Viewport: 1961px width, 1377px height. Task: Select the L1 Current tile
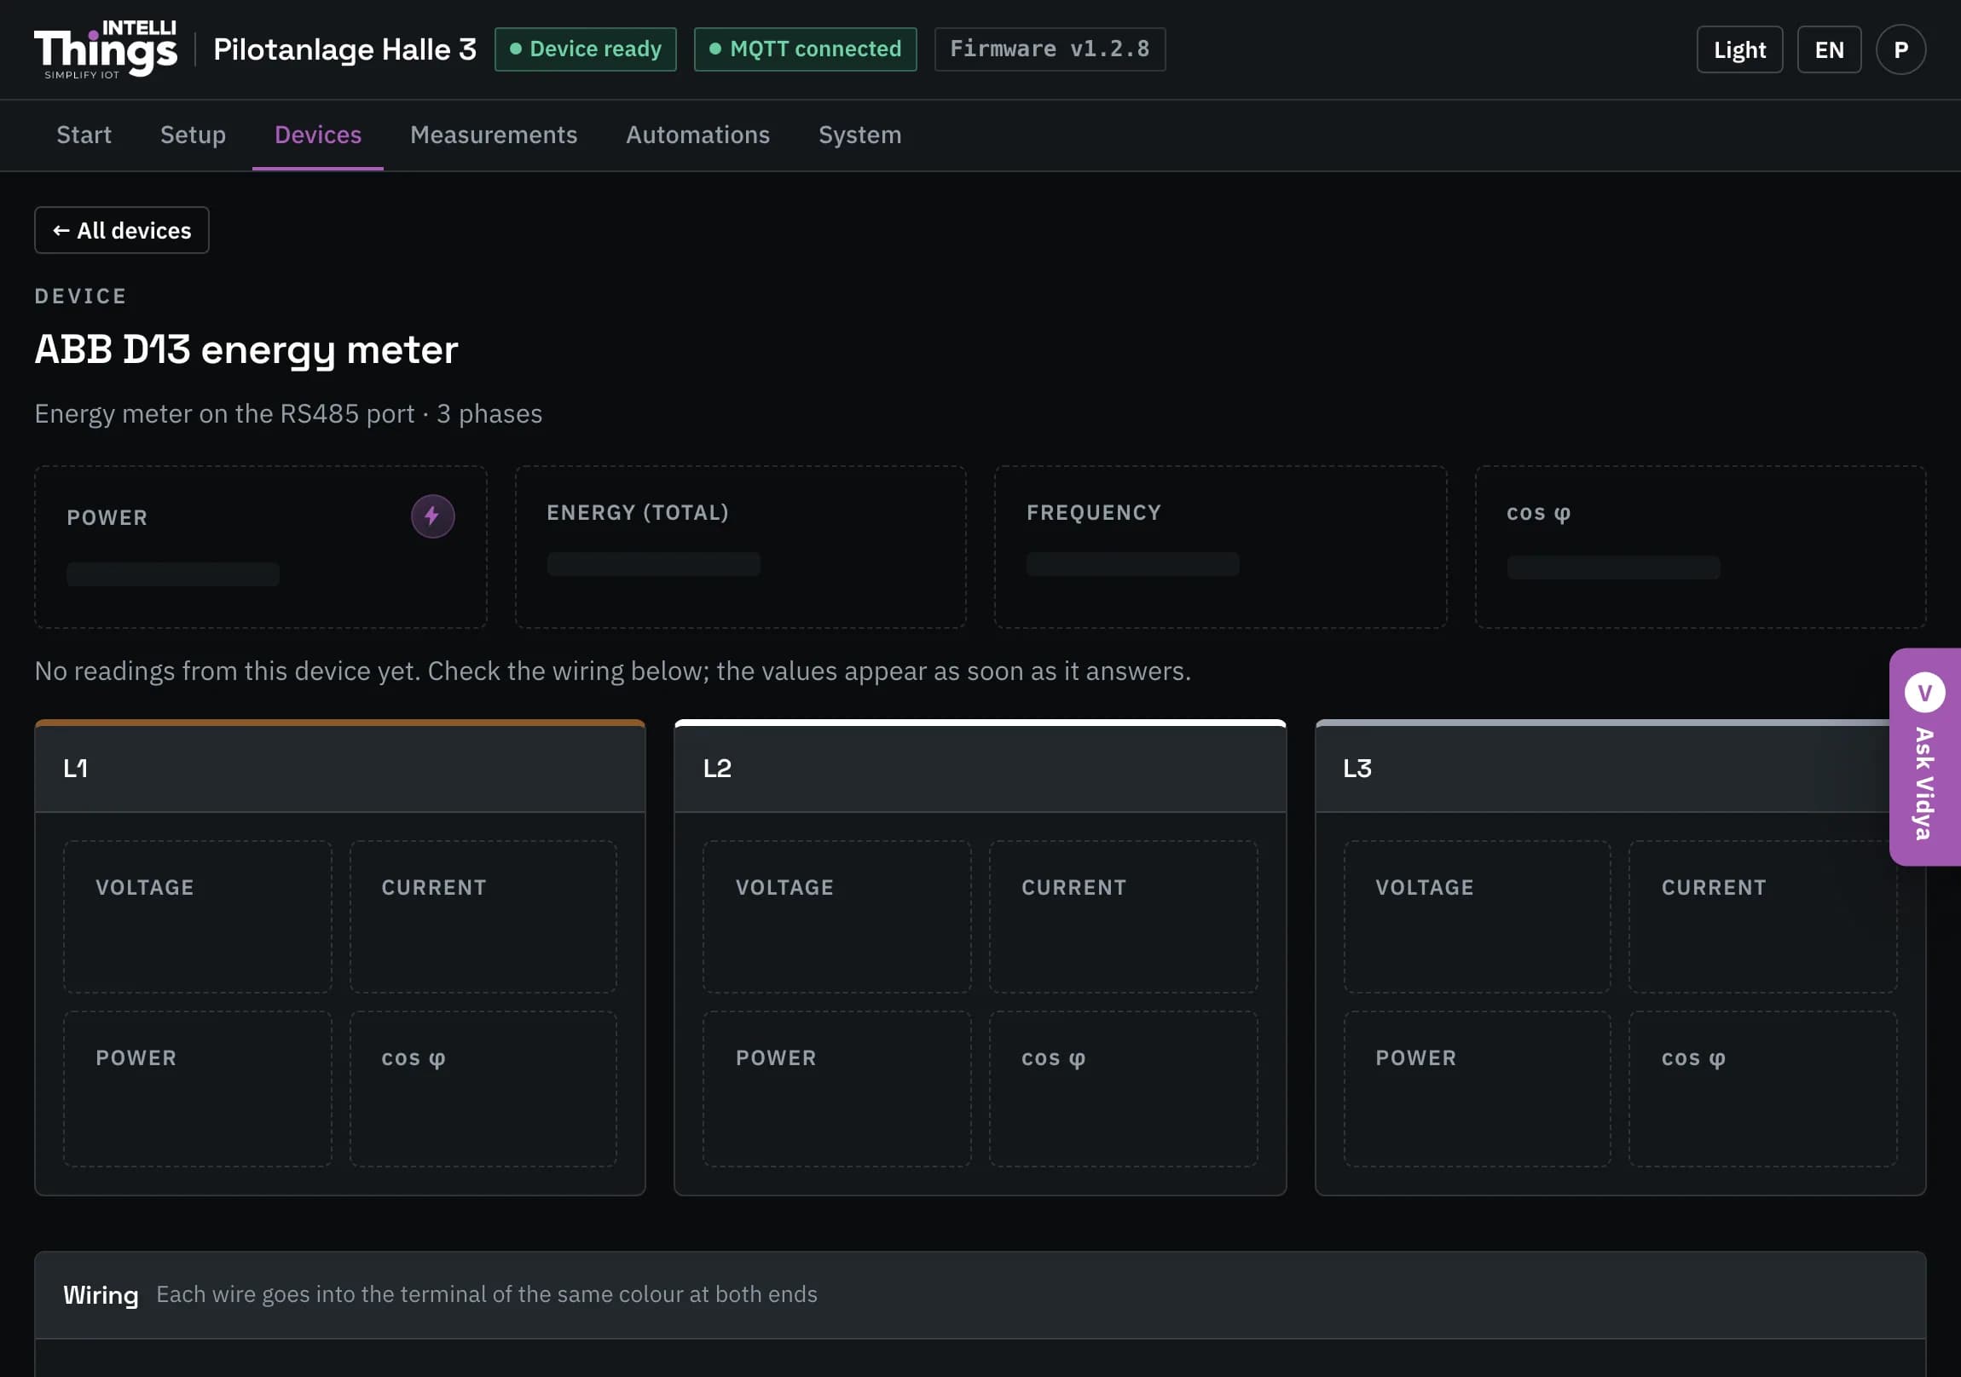pyautogui.click(x=483, y=917)
